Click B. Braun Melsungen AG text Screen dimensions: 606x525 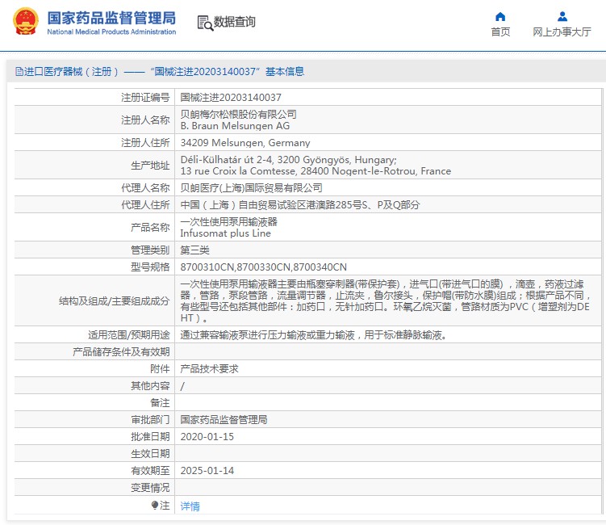[235, 126]
